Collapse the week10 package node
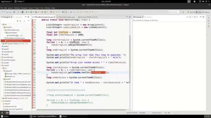The image size is (211, 118). 3,27
